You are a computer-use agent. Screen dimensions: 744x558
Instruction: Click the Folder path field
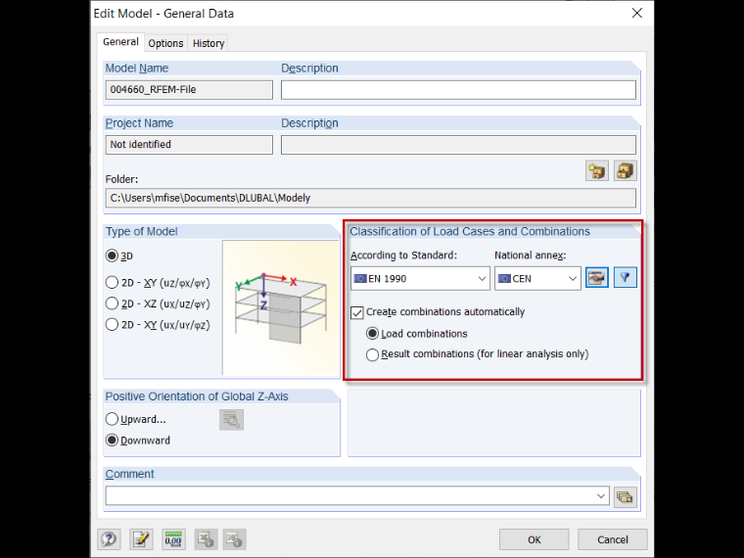371,198
